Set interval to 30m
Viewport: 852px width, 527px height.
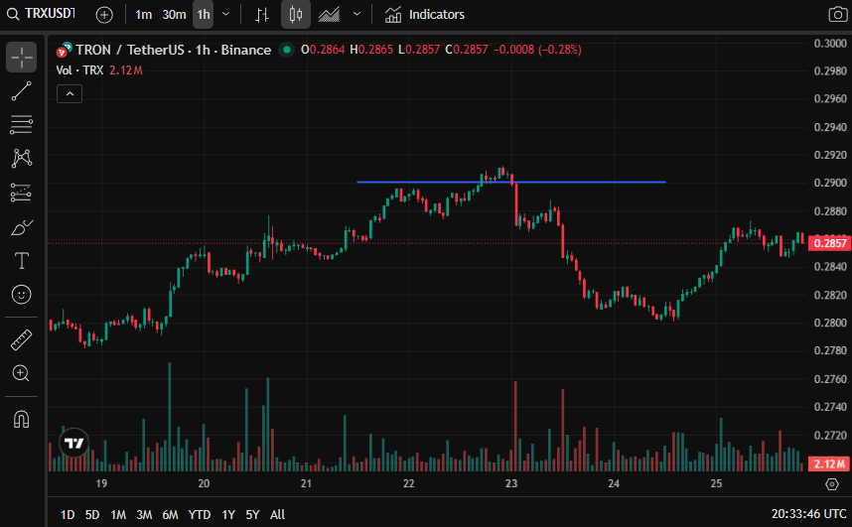coord(174,15)
